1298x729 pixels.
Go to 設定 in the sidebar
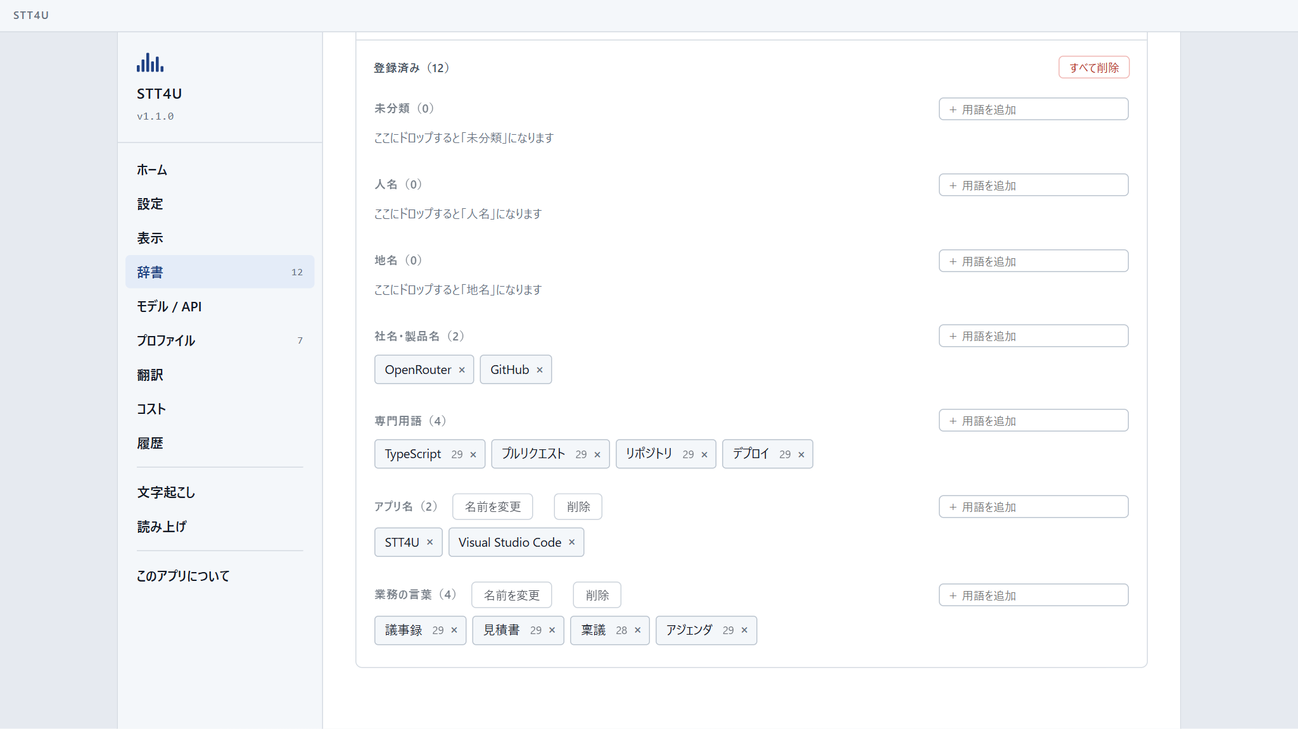click(220, 204)
